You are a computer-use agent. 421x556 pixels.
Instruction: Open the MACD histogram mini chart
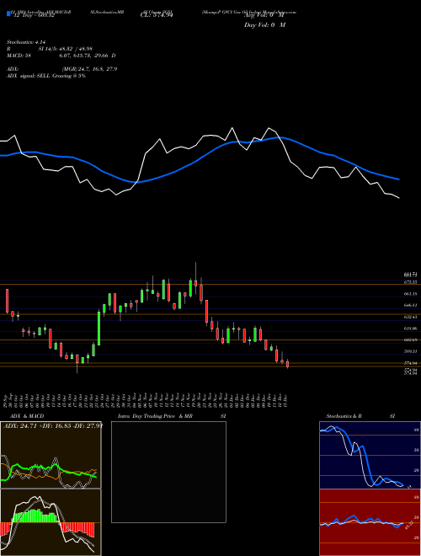point(51,522)
